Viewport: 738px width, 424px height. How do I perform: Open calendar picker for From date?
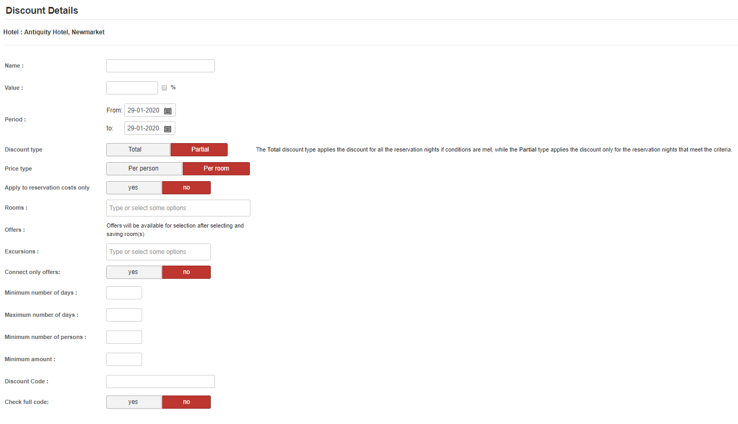coord(168,110)
